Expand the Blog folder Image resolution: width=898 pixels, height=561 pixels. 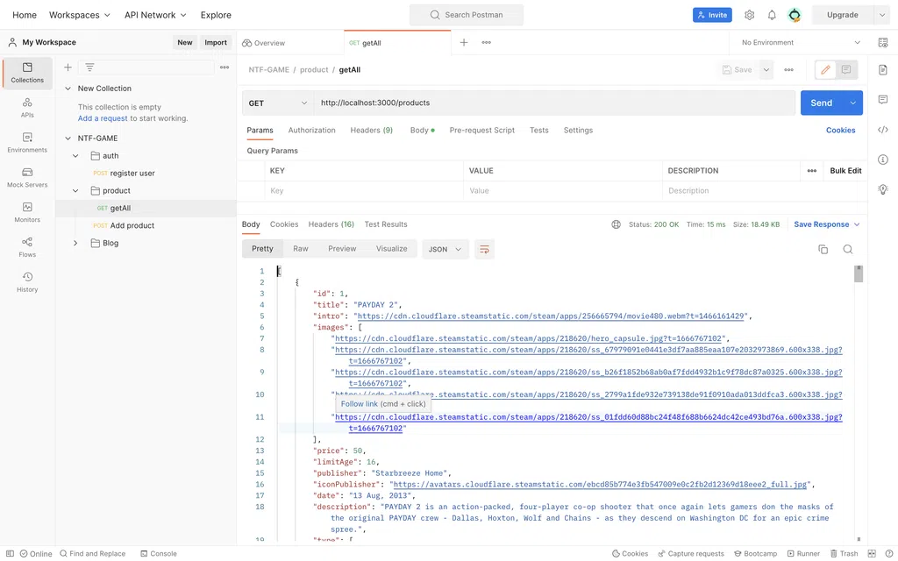tap(75, 243)
